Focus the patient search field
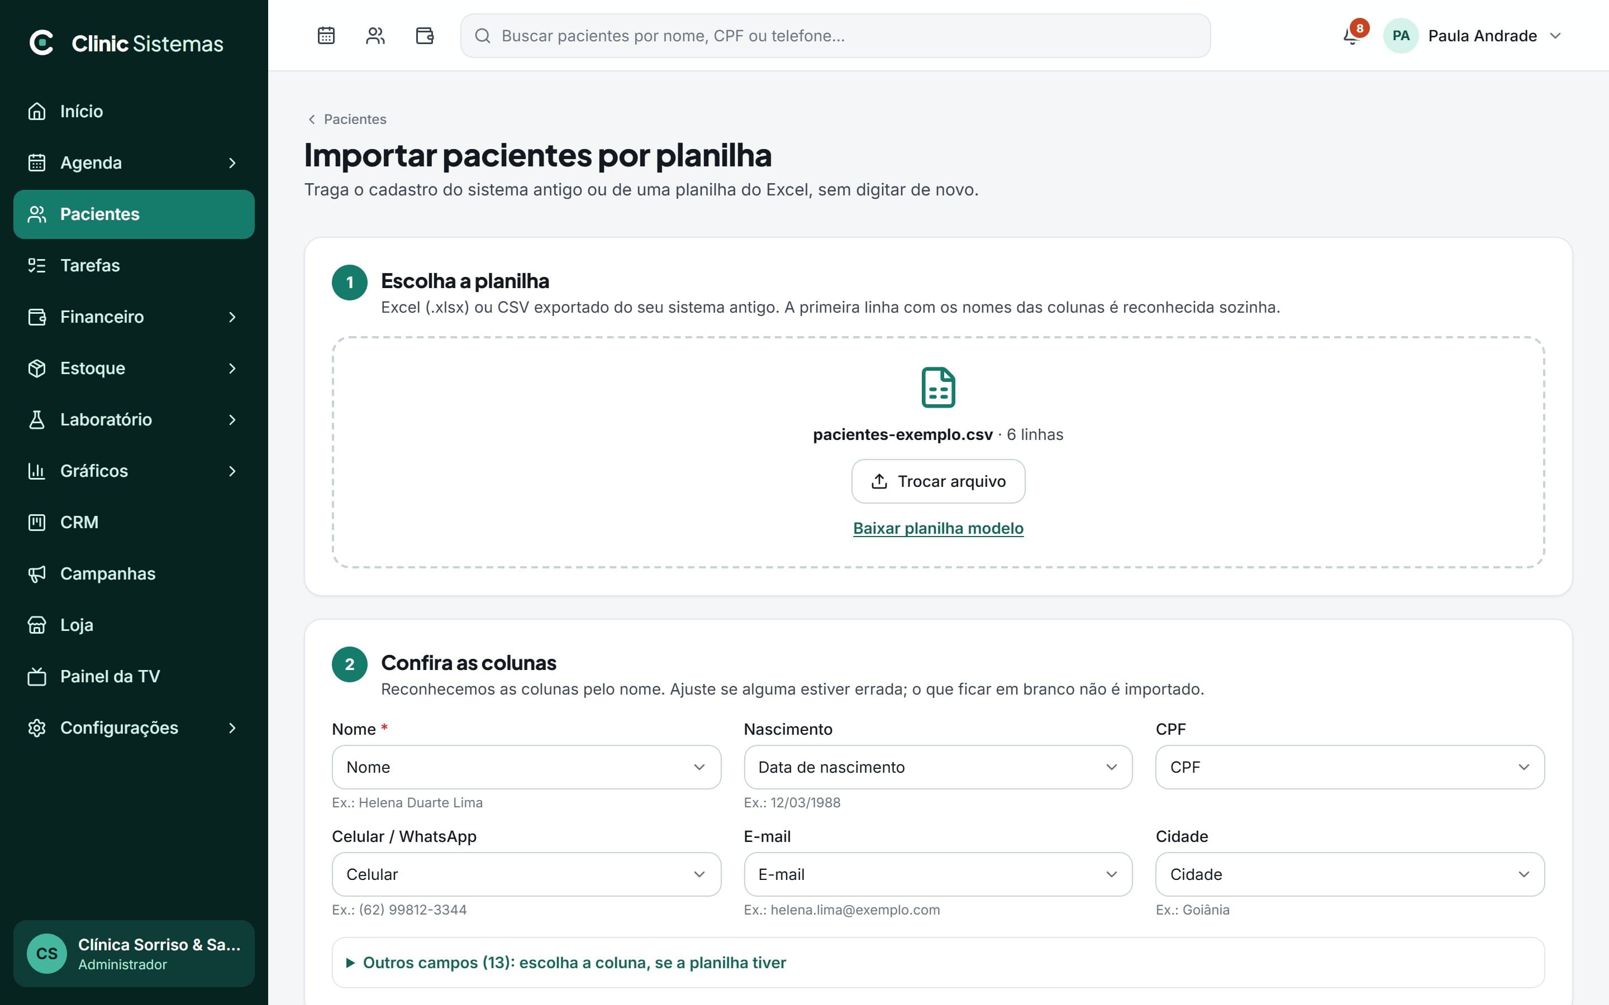The width and height of the screenshot is (1609, 1005). click(835, 36)
